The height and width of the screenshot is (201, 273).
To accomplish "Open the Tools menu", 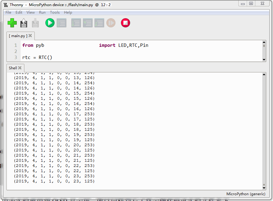I will tap(55, 12).
